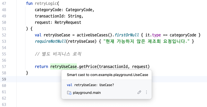207x107 pixels.
Task: Click line number 47 in the gutter
Action: pyautogui.click(x=4, y=4)
